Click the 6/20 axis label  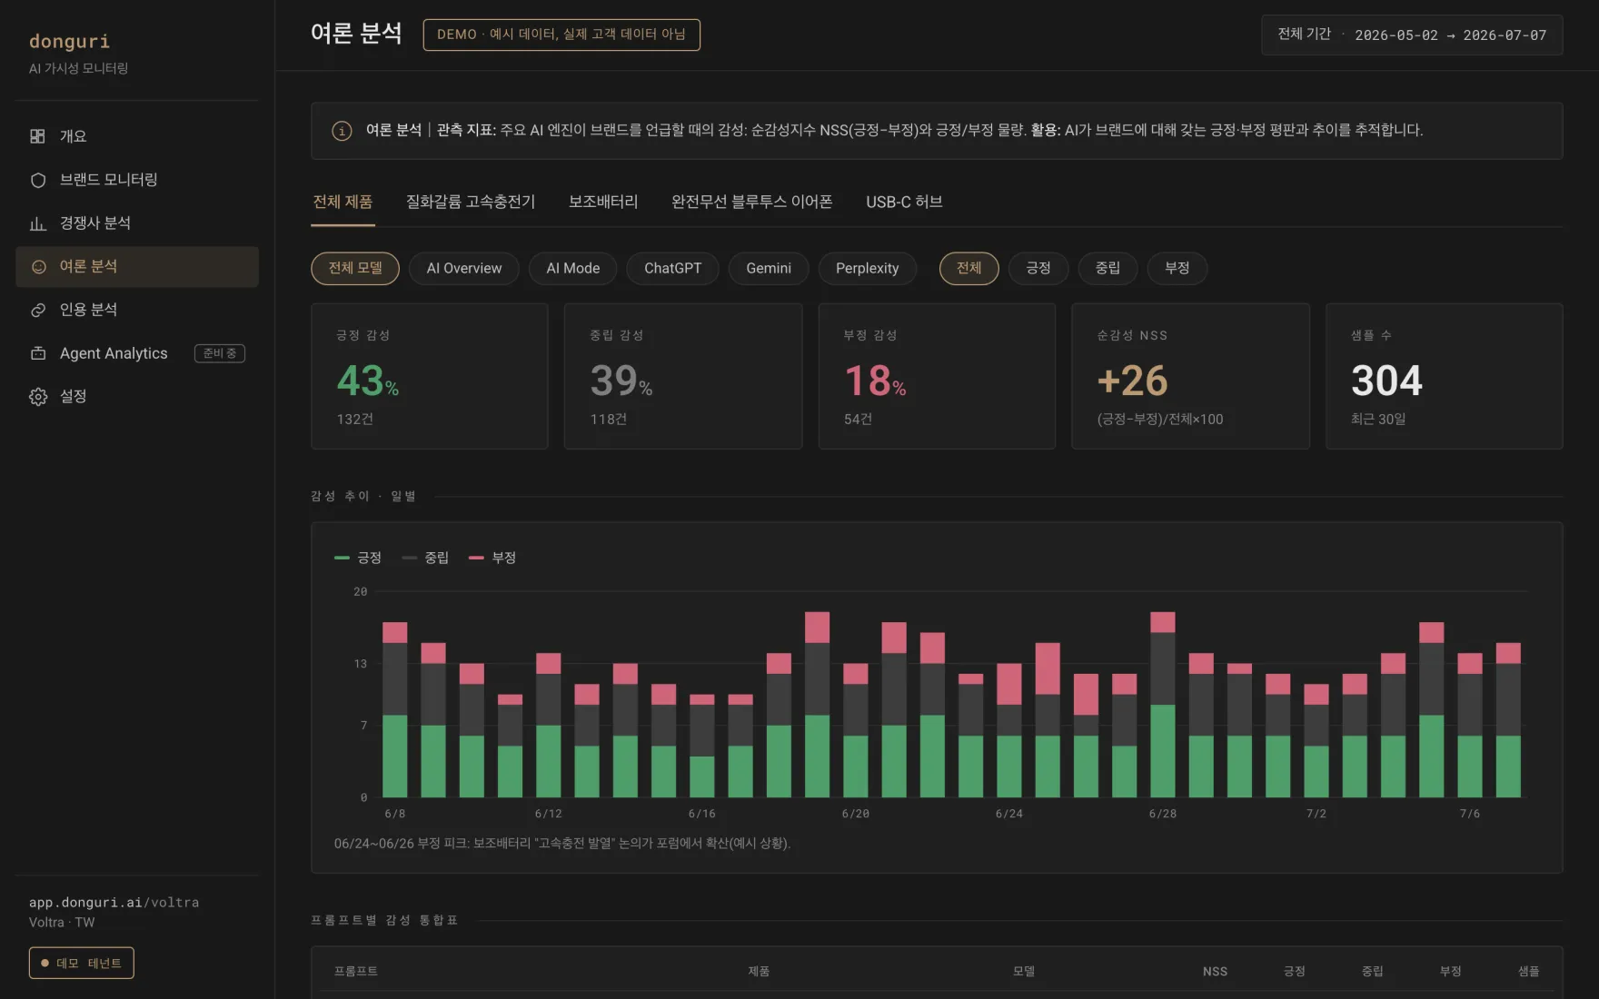(856, 814)
